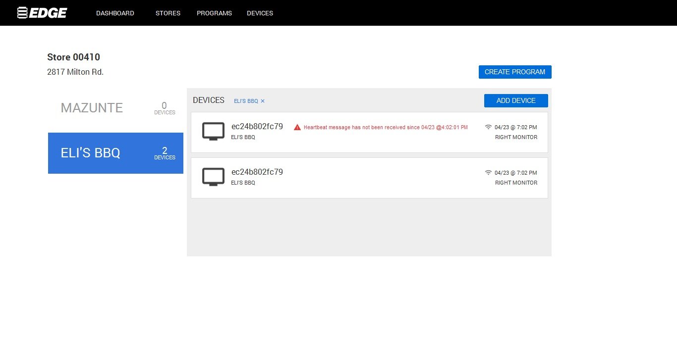Select the ELI'S BBQ program tile
Image resolution: width=677 pixels, height=338 pixels.
(115, 153)
